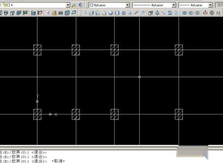Select the Cylinder solid tool

117,13
